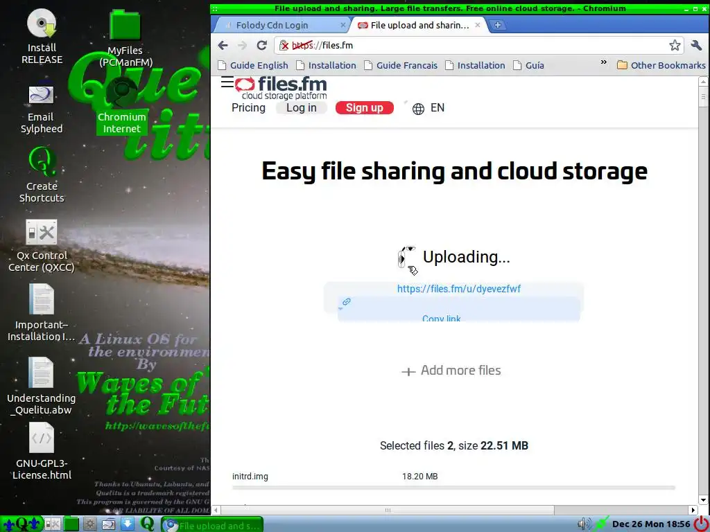Click the address bar showing files.fm
Screen dimensions: 710x532
(x=480, y=45)
